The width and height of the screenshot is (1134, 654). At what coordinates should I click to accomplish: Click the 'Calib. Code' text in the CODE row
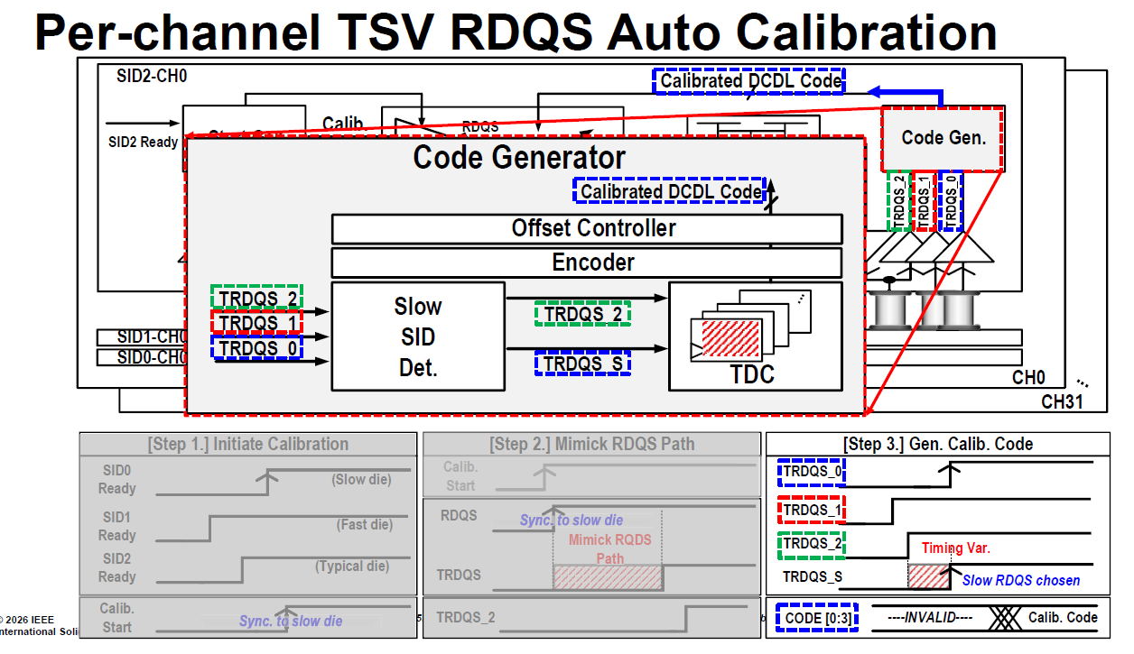click(x=1063, y=617)
